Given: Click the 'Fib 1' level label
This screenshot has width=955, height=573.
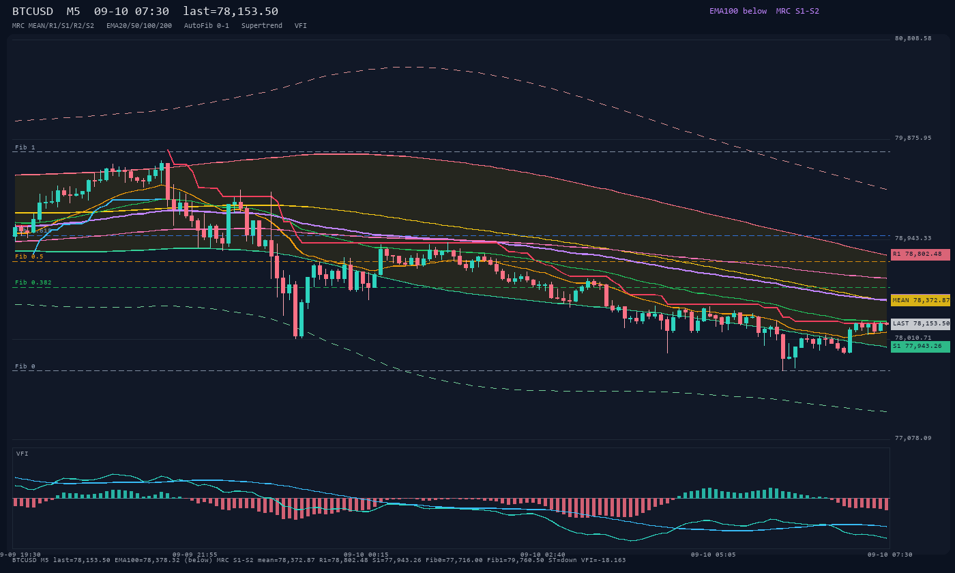Looking at the screenshot, I should click(25, 147).
